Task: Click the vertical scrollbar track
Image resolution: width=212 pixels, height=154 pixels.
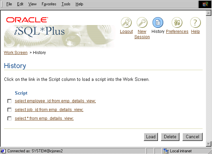Action: tap(209, 78)
